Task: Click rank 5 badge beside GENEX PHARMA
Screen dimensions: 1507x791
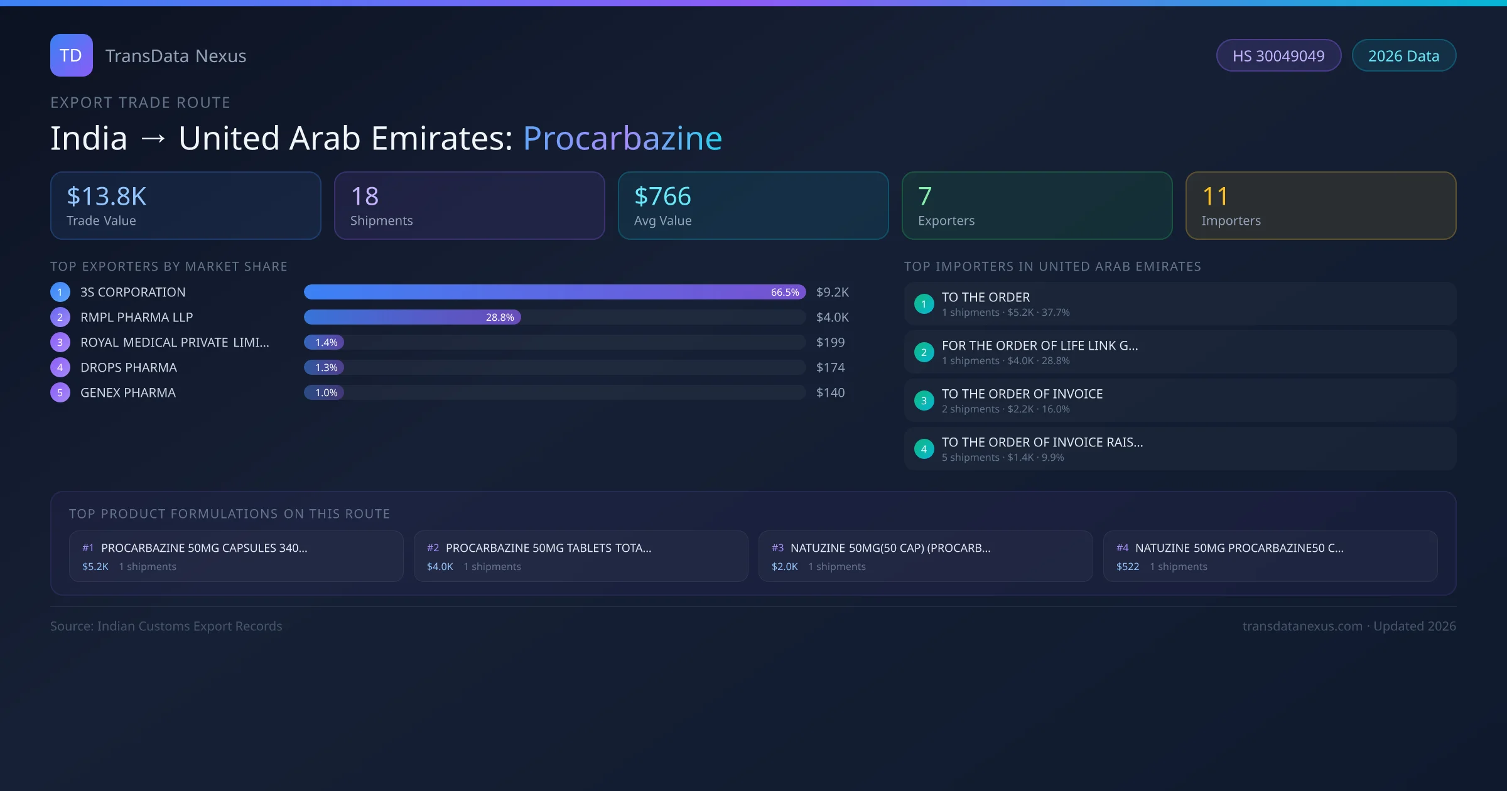Action: (60, 392)
